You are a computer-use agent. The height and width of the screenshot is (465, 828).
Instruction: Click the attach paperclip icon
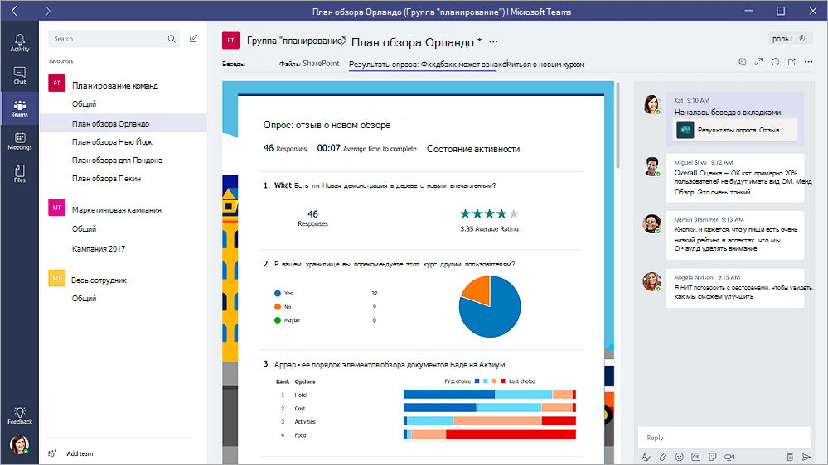click(x=663, y=457)
